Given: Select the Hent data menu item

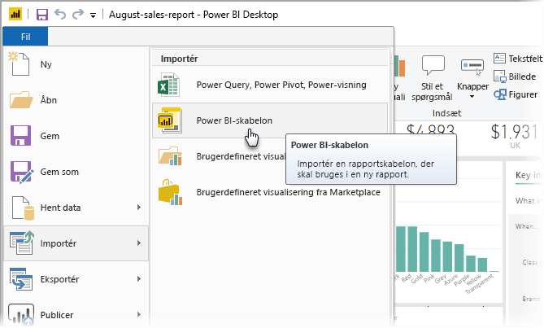Looking at the screenshot, I should point(76,208).
